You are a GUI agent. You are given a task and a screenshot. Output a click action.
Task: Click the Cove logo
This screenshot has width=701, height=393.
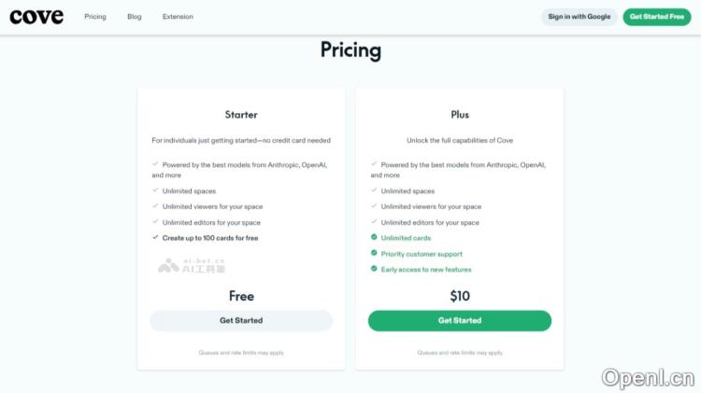click(36, 16)
